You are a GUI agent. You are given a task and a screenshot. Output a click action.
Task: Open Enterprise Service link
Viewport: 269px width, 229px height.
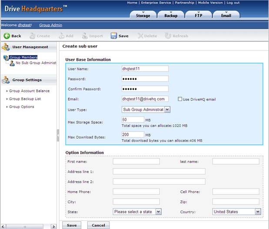[156, 3]
